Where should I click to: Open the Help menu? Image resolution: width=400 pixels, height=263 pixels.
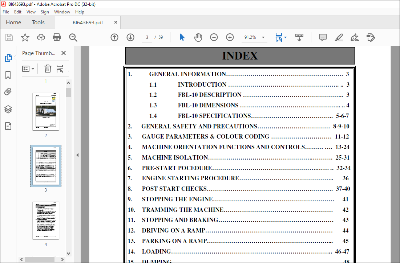(80, 12)
